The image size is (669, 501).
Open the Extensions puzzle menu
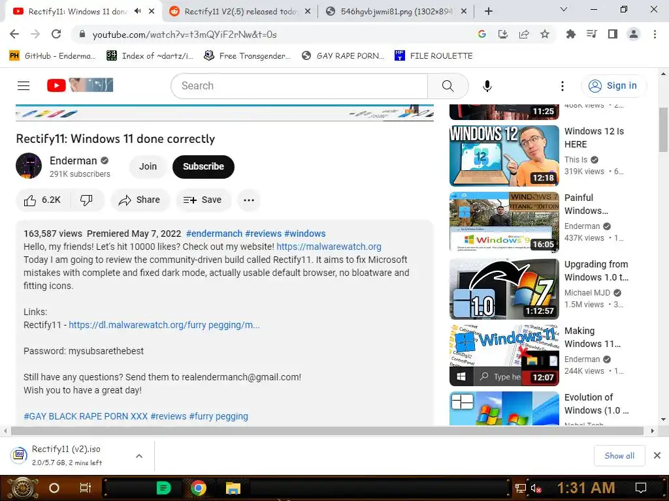pyautogui.click(x=570, y=34)
